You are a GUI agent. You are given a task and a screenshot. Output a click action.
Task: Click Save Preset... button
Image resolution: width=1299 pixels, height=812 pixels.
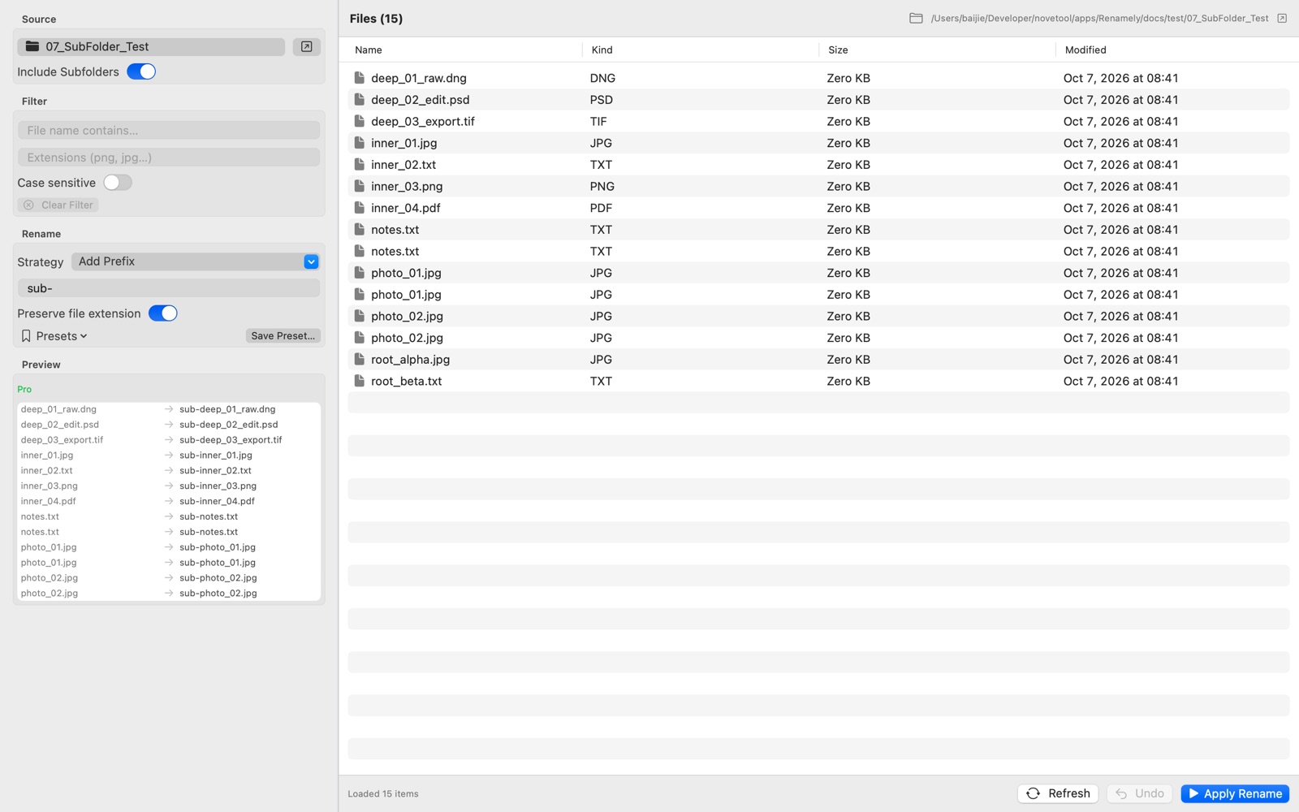pyautogui.click(x=283, y=336)
